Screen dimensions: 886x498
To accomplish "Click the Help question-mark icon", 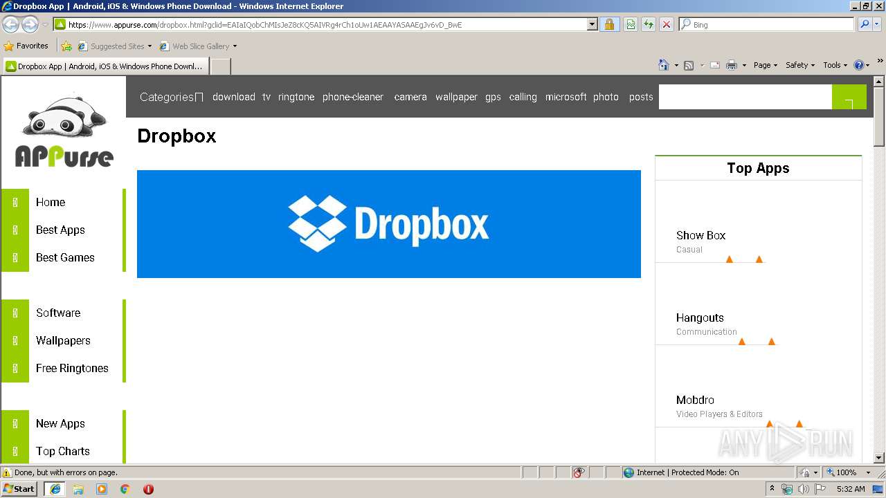I will click(x=859, y=65).
